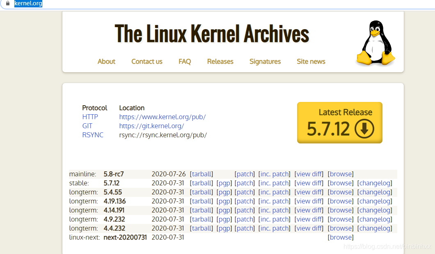Browse longterm 4.14.191 source

click(341, 210)
